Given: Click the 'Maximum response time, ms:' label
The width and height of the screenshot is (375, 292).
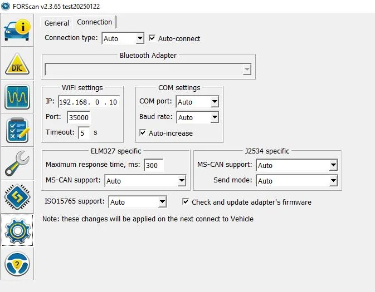Looking at the screenshot, I should click(x=93, y=165).
